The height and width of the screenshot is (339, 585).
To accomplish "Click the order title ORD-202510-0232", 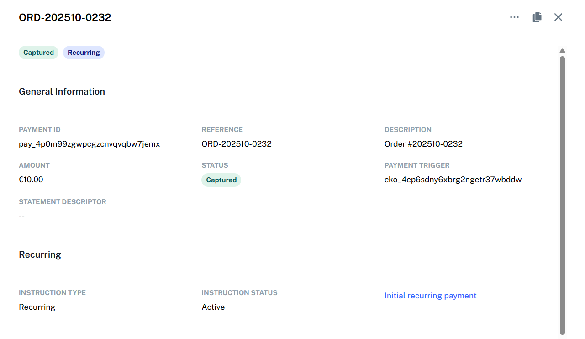I will [x=65, y=17].
